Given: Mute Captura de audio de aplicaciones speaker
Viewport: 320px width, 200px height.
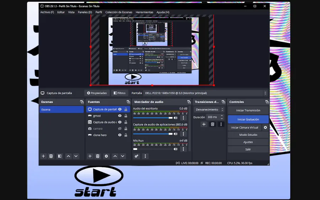Looking at the screenshot, I should coord(176,134).
